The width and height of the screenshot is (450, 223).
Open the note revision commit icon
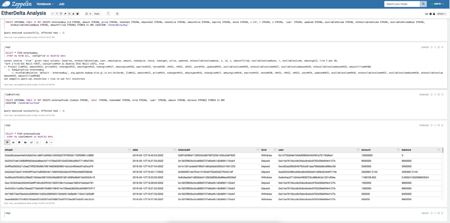(86, 14)
